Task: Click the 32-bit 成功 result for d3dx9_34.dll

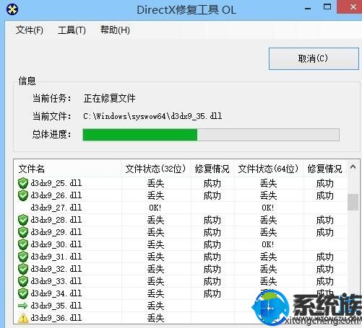Action: click(x=212, y=293)
